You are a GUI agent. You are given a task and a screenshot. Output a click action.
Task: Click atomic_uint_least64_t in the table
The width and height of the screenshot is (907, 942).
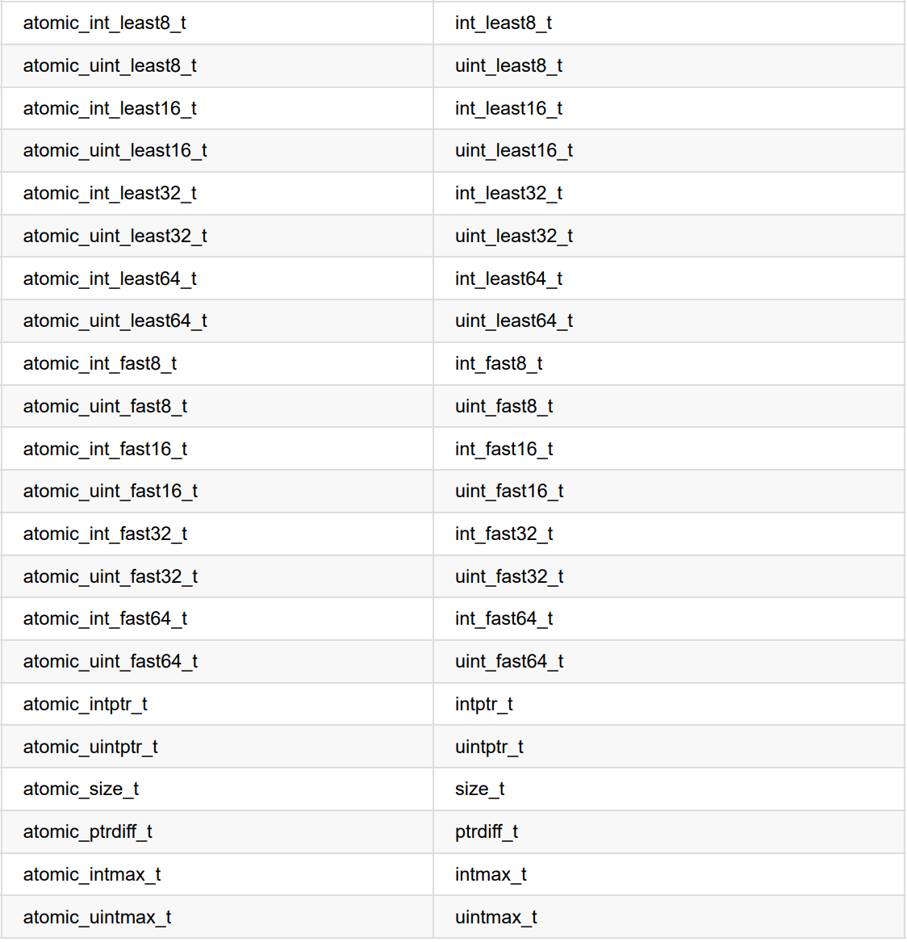click(x=115, y=321)
